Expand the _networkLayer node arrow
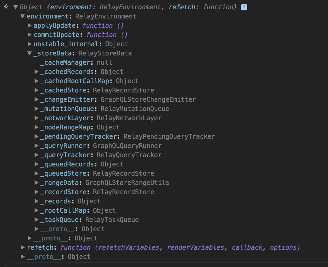The image size is (328, 267). (36, 118)
